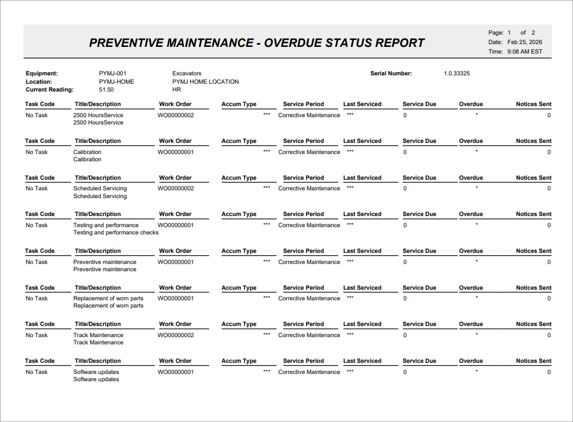The height and width of the screenshot is (422, 573).
Task: Click work order WO00000002 in Scheduled Servicing row
Action: click(x=175, y=188)
